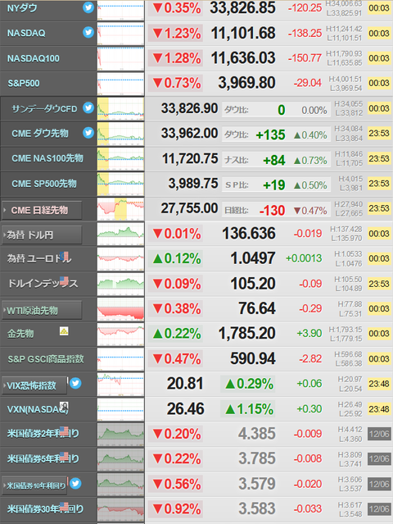Click Twitter icon beside VIX恐怖指数

tap(75, 383)
